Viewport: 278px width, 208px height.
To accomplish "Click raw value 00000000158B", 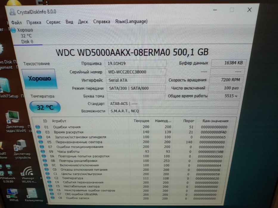I will pos(211,152).
